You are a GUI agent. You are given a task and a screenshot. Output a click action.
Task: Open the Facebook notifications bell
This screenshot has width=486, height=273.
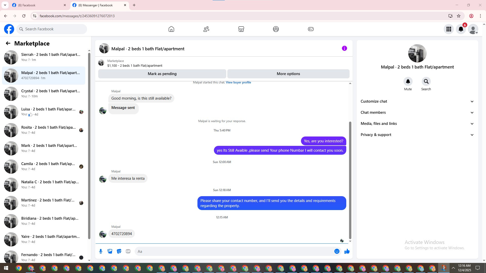461,29
